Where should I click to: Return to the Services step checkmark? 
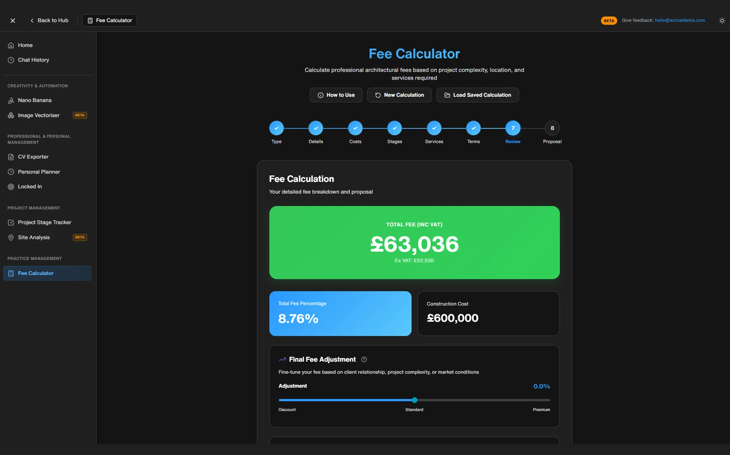[x=434, y=128]
